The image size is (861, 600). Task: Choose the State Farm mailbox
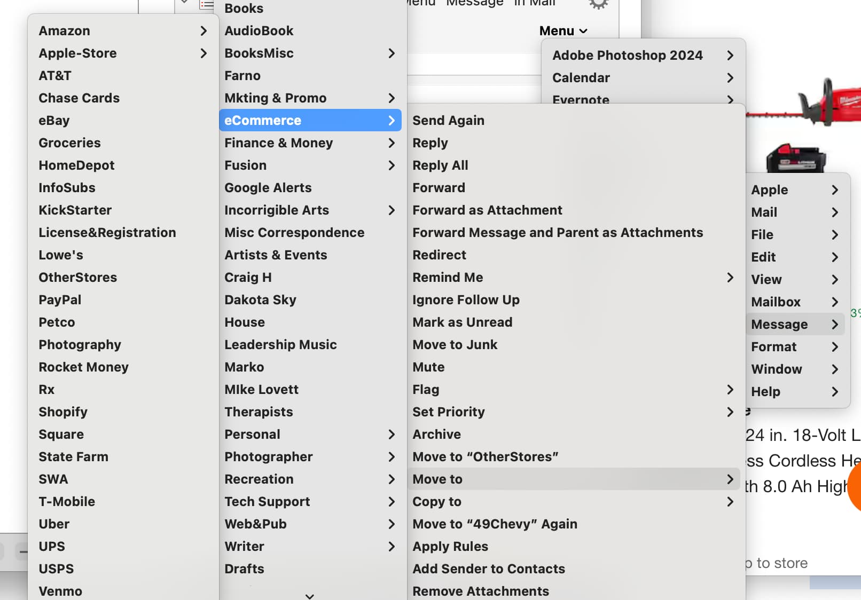coord(123,457)
